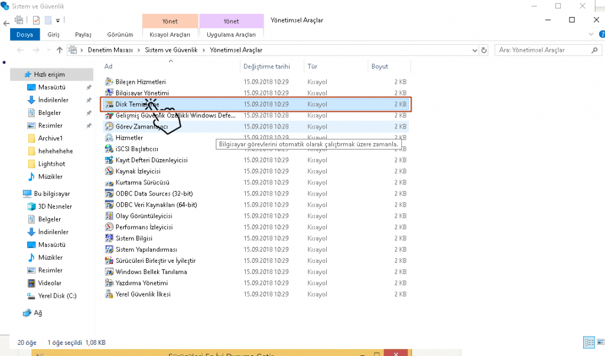
Task: Navigate to Denetim Masası breadcrumb
Action: pyautogui.click(x=110, y=50)
